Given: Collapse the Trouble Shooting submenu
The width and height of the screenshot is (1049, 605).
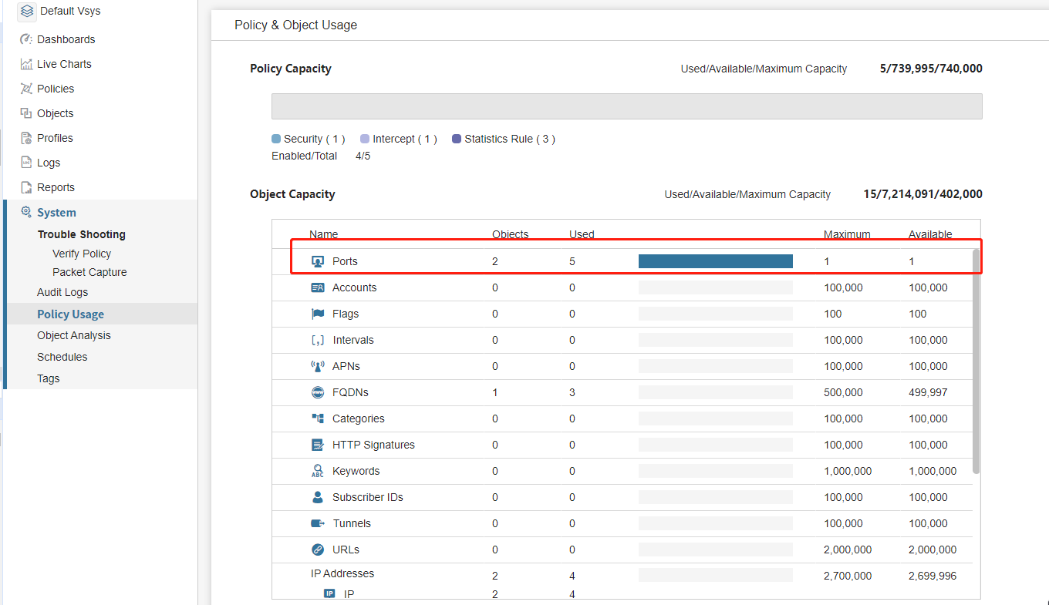Looking at the screenshot, I should pos(81,234).
